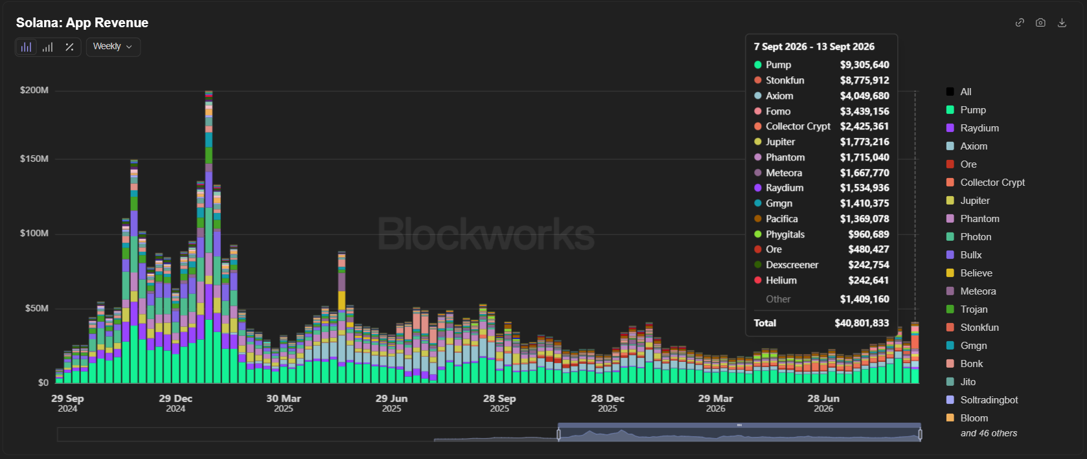This screenshot has width=1087, height=459.
Task: Click the right range slider handle
Action: 920,434
